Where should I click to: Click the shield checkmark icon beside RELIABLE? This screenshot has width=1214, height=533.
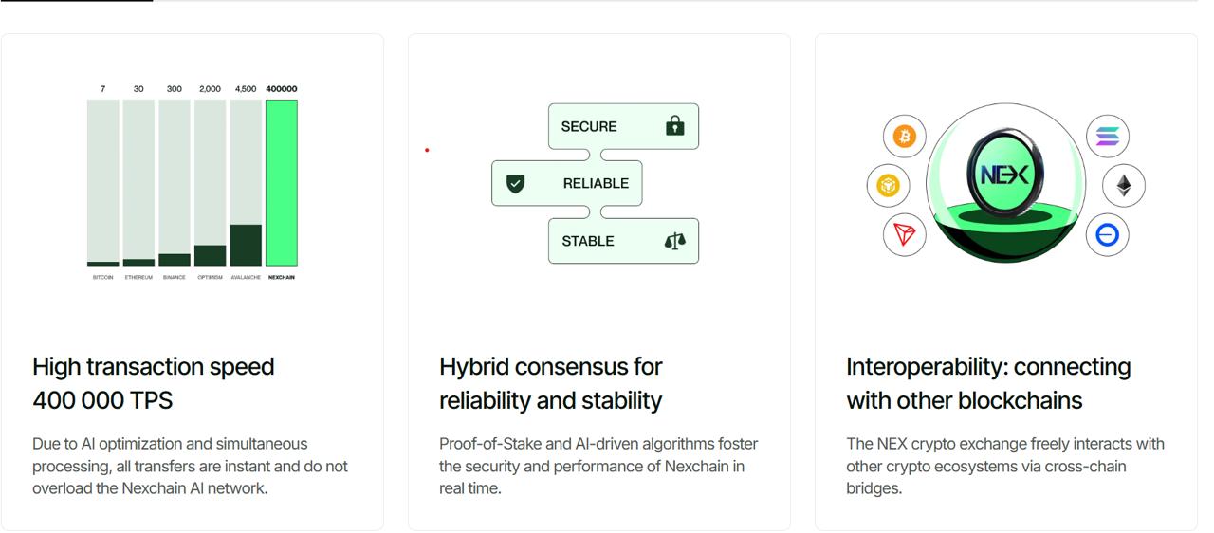tap(515, 183)
